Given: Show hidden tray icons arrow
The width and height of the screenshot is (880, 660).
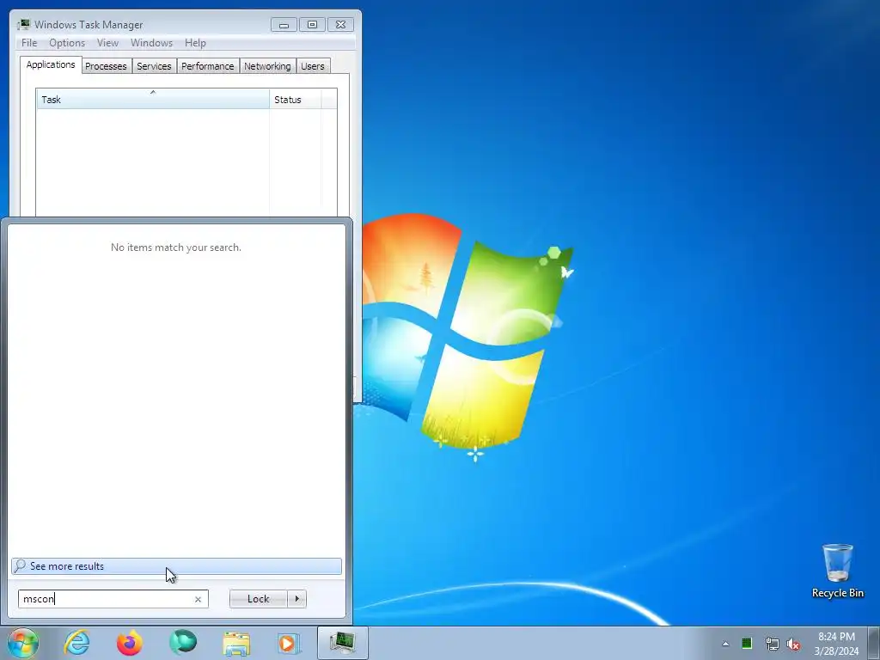Looking at the screenshot, I should 725,644.
